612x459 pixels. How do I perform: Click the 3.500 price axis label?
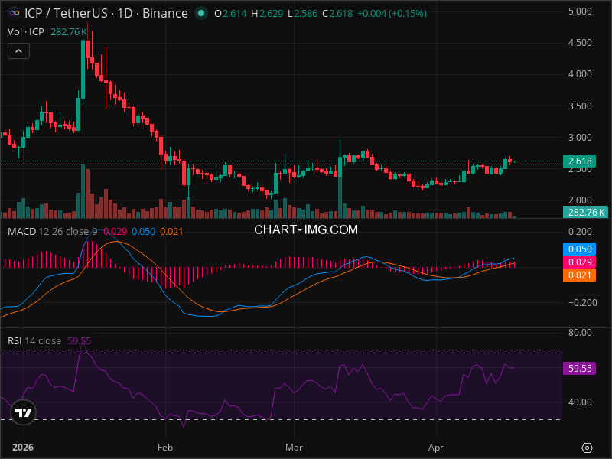click(580, 106)
